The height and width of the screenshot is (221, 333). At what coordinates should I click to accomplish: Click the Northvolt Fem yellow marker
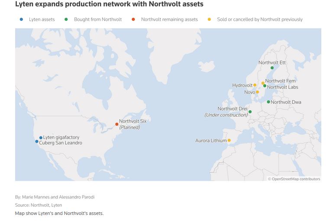pos(263,83)
